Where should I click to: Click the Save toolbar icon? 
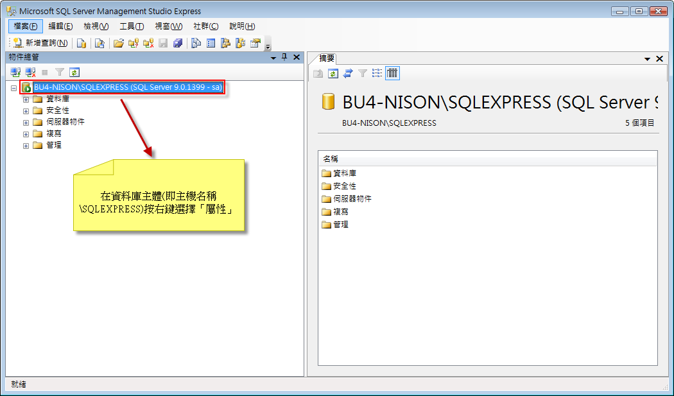161,42
